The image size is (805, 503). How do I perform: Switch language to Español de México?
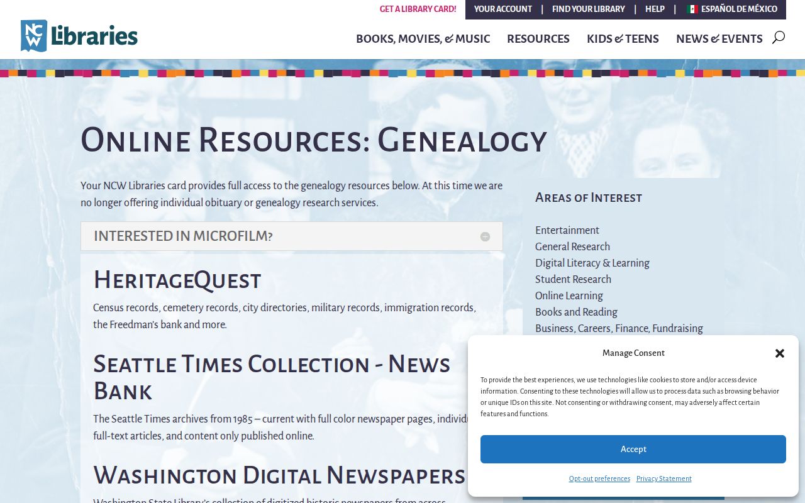coord(732,9)
